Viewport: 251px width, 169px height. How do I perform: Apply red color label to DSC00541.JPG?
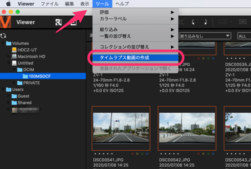pyautogui.click(x=133, y=154)
